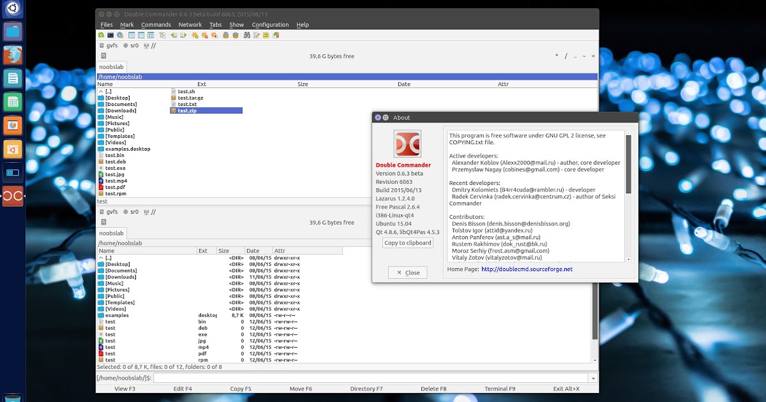This screenshot has height=402, width=766.
Task: Open the Tabs menu
Action: coord(216,25)
